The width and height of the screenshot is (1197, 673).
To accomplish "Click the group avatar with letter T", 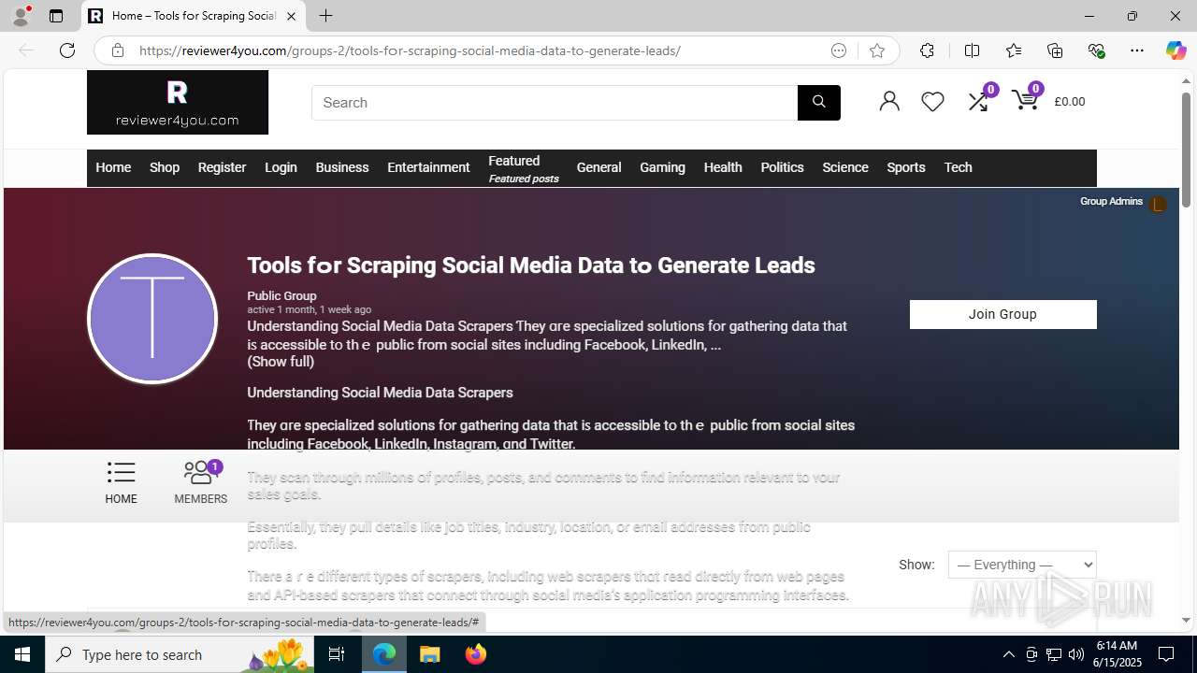I will [x=152, y=319].
